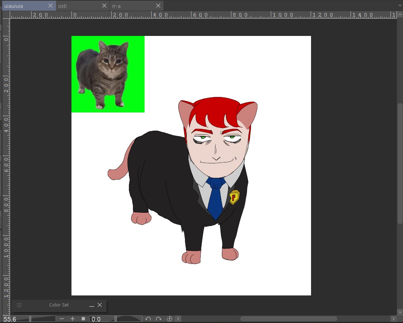Open the canvas tab list dropdown arrow
The height and width of the screenshot is (323, 403).
click(x=399, y=5)
